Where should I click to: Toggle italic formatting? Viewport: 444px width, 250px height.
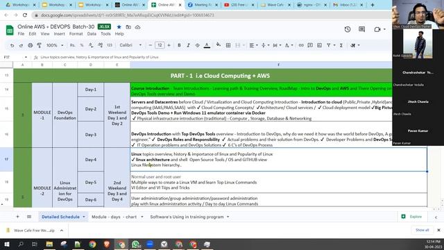click(x=188, y=45)
